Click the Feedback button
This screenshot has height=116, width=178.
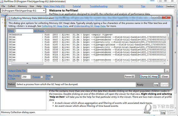point(170,6)
